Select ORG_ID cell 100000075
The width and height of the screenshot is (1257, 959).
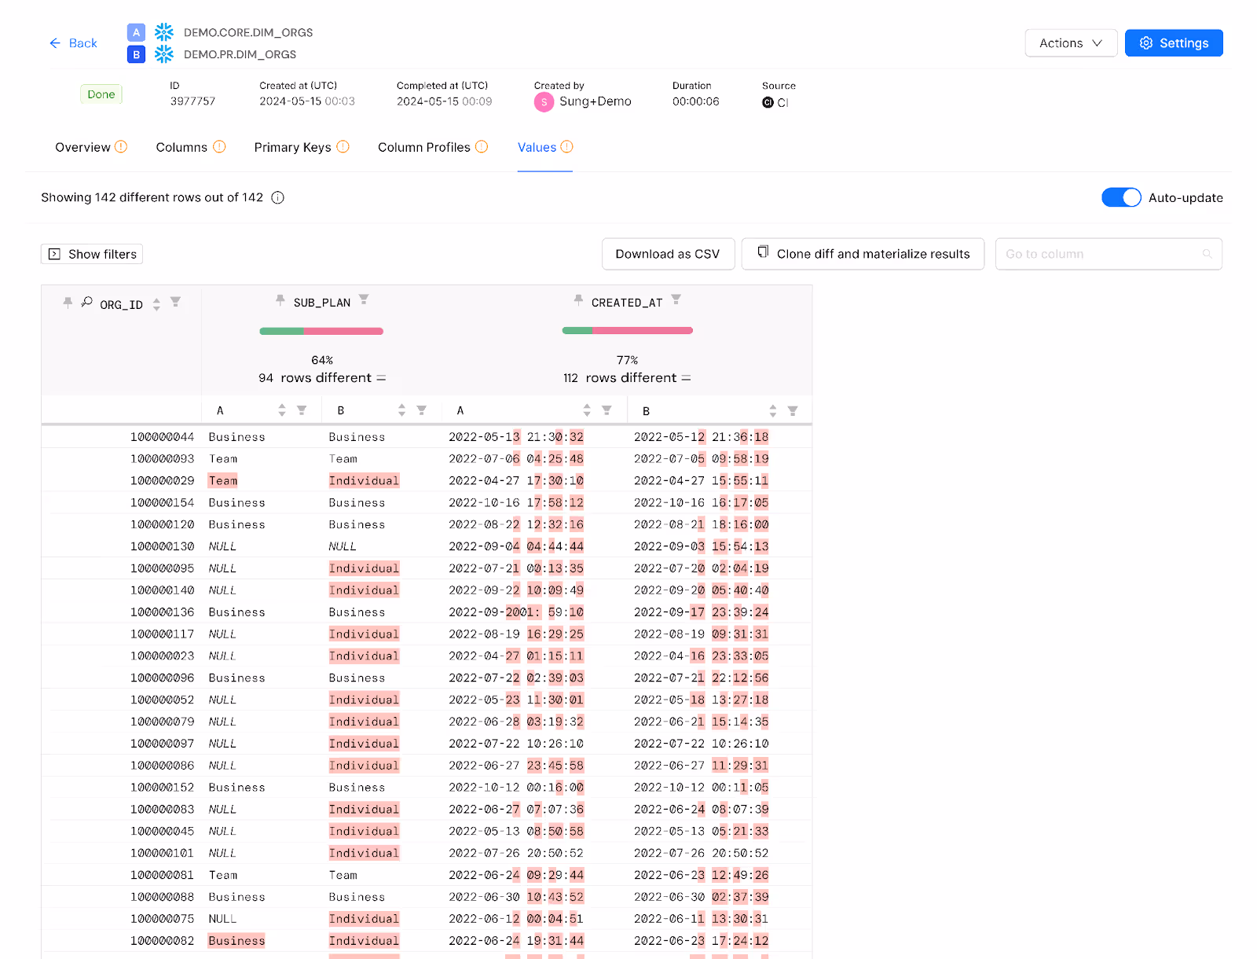163,919
